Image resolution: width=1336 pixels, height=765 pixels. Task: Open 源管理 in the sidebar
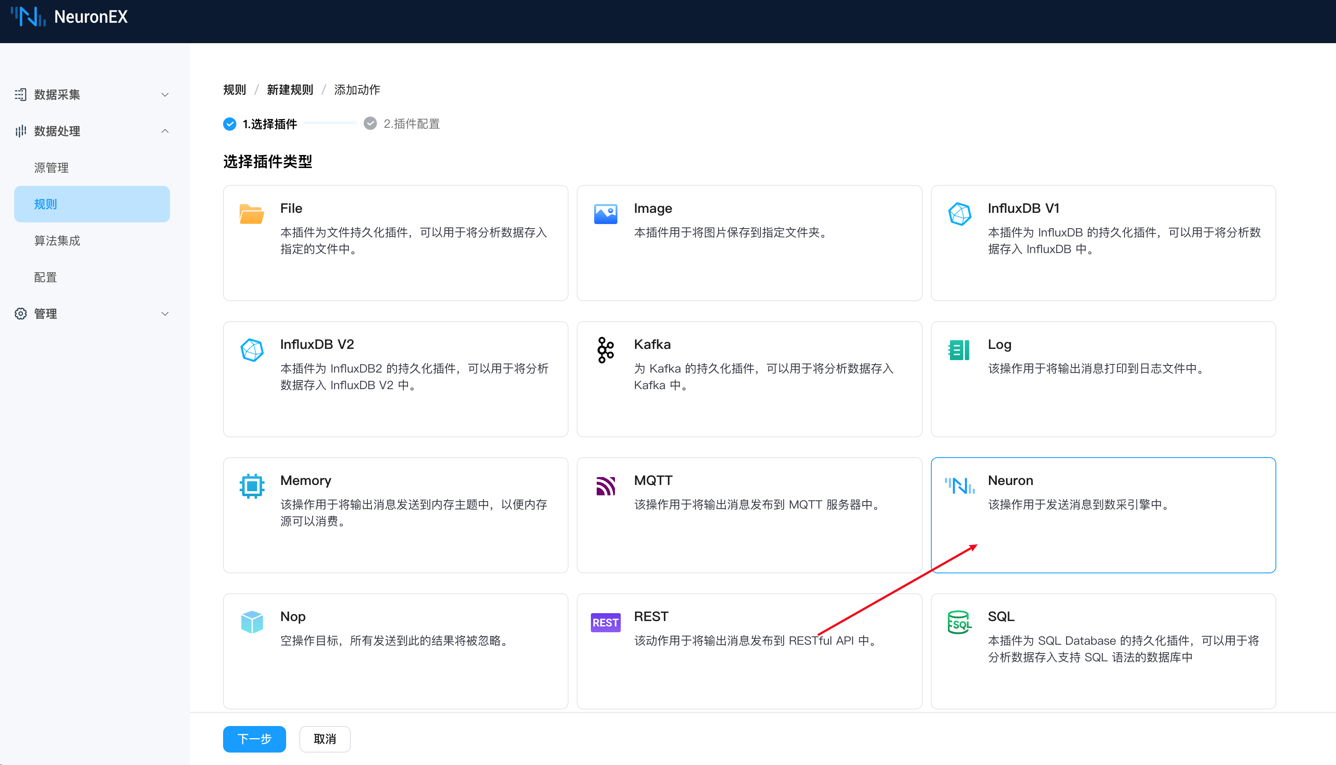51,168
